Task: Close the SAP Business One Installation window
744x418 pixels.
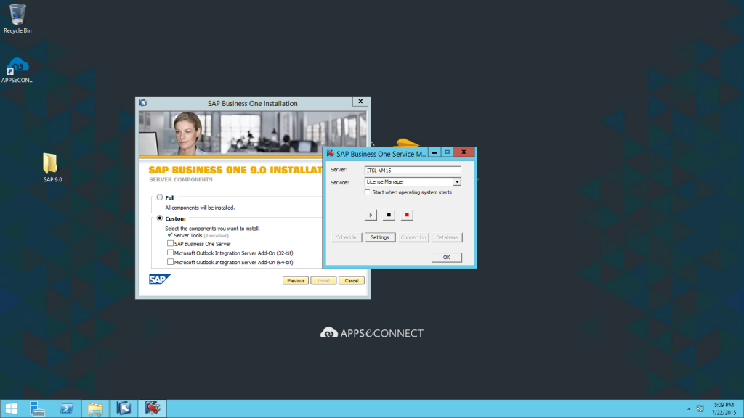Action: (360, 102)
